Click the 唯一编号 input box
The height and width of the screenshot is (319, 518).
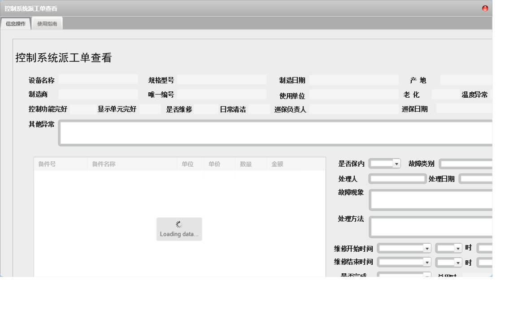(x=221, y=94)
